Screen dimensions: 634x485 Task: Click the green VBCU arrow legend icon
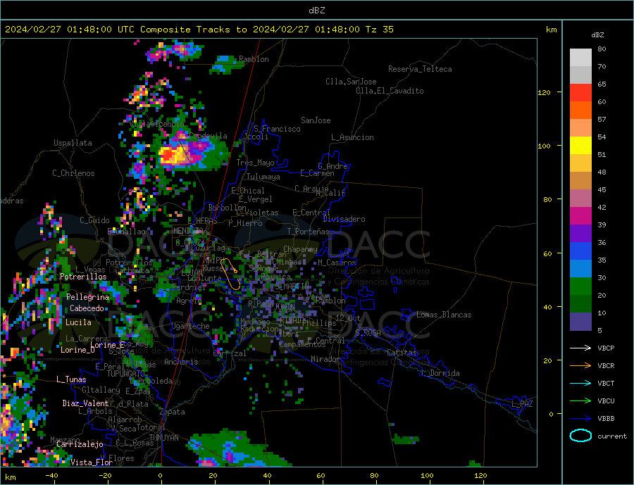coord(580,401)
